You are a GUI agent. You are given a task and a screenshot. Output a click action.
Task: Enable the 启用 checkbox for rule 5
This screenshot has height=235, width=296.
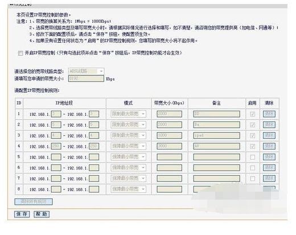(252, 157)
